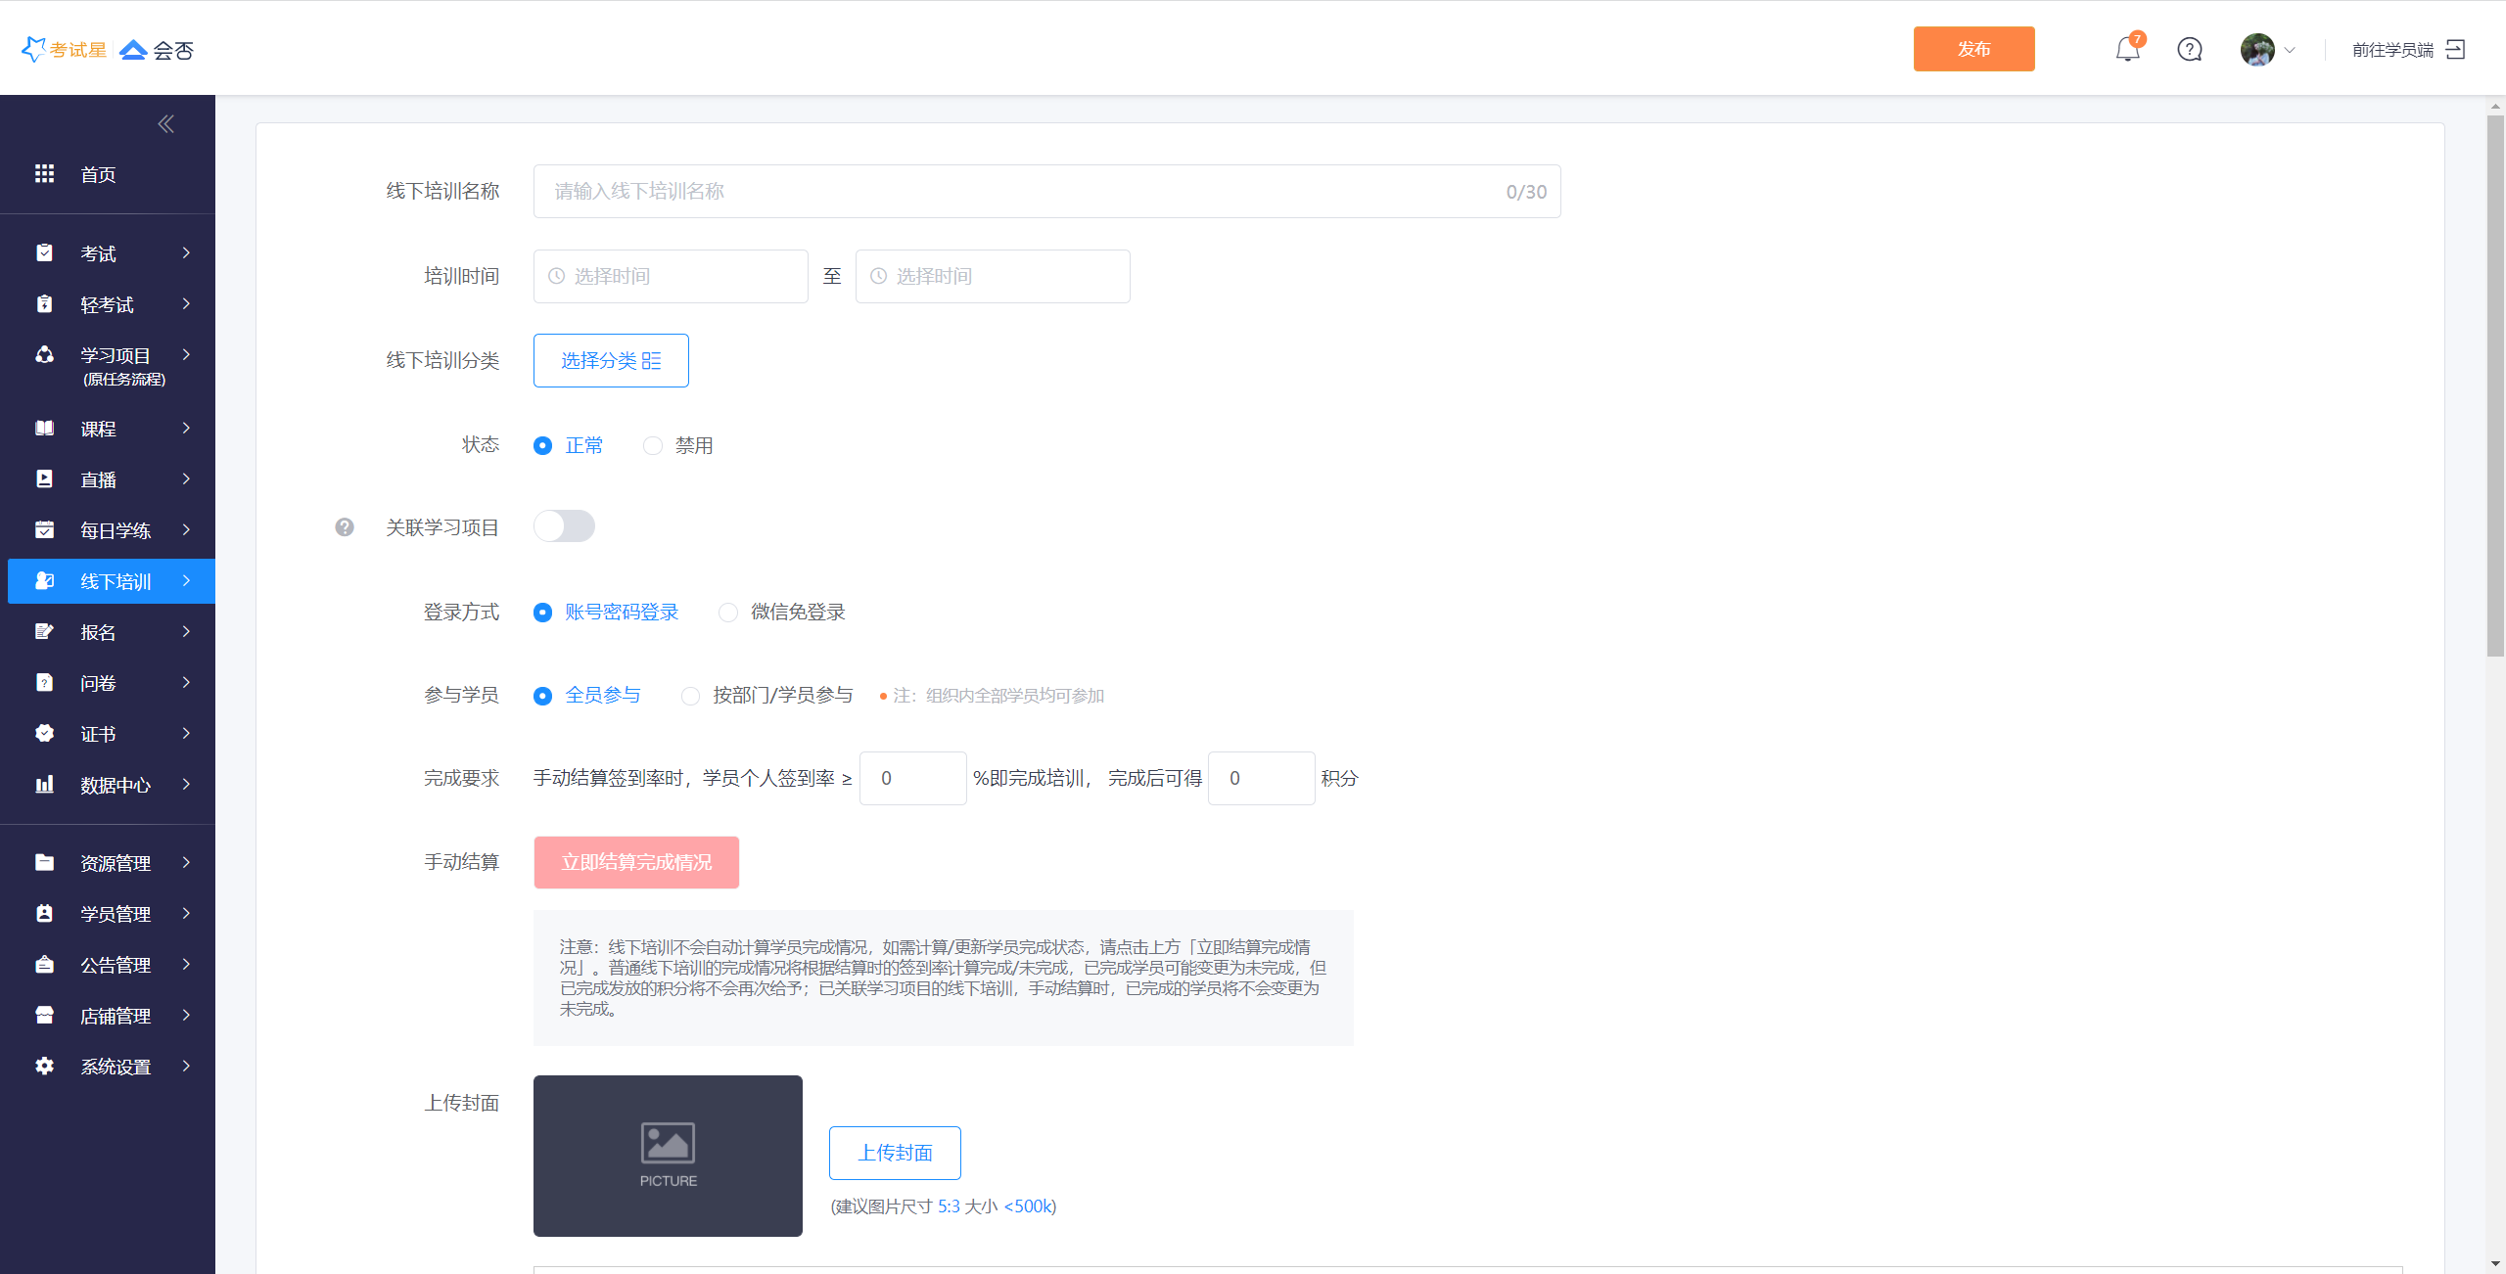Open the user avatar dropdown arrow
Viewport: 2506px width, 1274px height.
(x=2290, y=50)
